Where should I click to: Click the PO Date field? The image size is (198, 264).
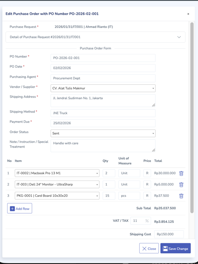pos(103,68)
